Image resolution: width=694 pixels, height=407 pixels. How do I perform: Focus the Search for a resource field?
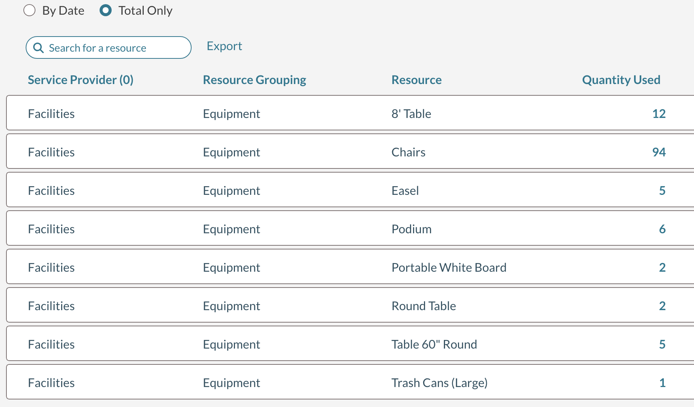(109, 47)
